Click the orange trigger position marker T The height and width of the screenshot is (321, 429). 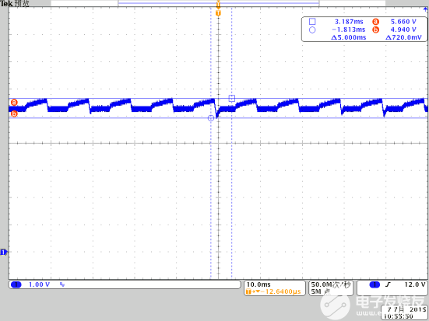218,13
